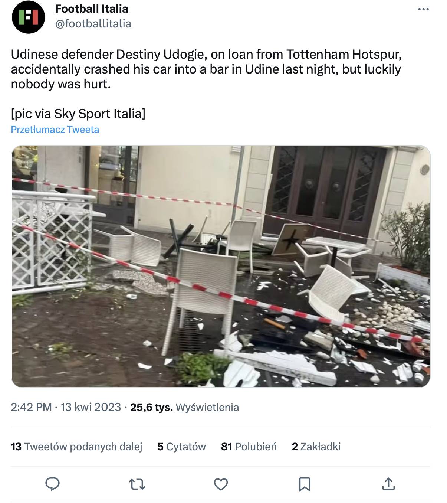Open the @footballitalia handle link
The width and height of the screenshot is (447, 503).
coord(93,24)
